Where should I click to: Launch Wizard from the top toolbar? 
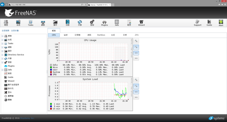(x=141, y=23)
